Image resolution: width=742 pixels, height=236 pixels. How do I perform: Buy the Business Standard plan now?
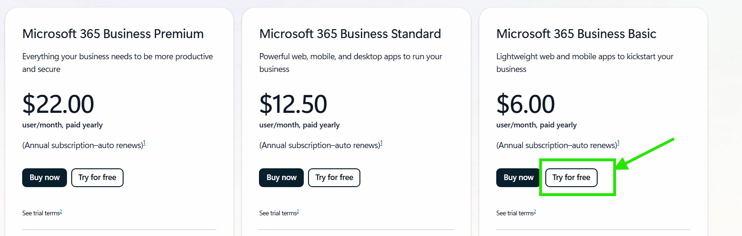click(281, 178)
